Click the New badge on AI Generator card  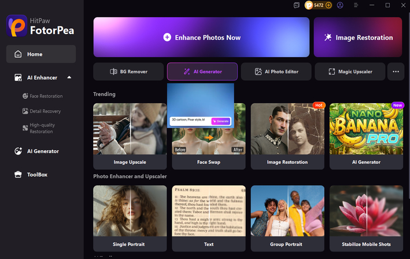click(397, 105)
